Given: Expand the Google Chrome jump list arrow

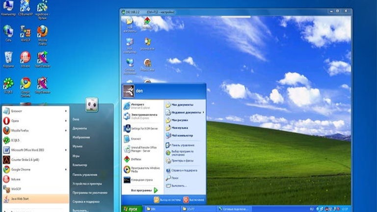Looking at the screenshot, I should coord(66,169).
